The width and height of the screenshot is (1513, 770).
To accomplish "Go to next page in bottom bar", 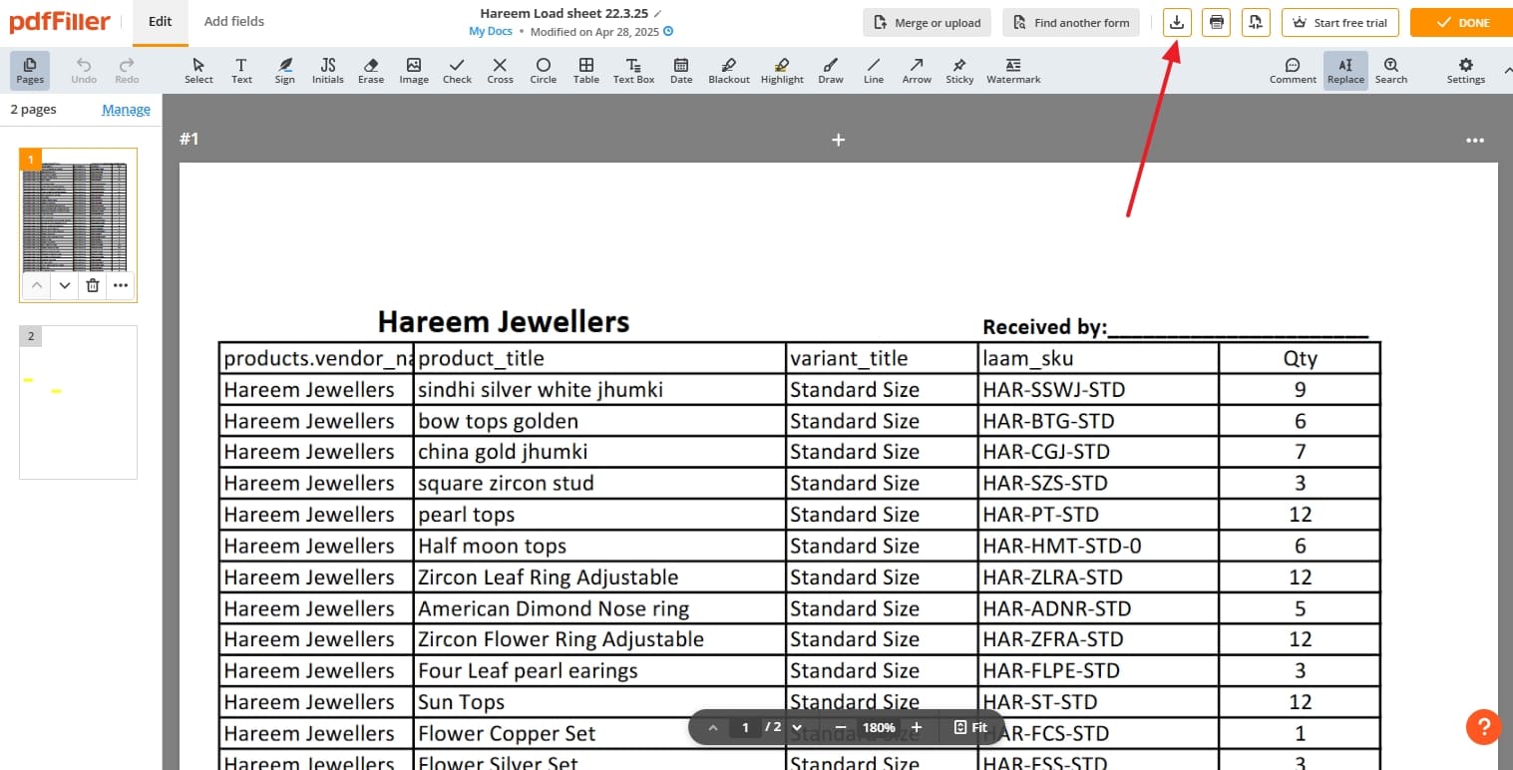I will pos(796,727).
